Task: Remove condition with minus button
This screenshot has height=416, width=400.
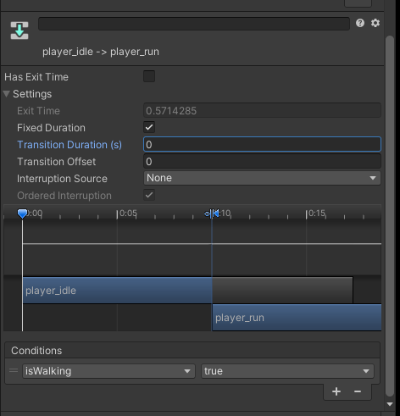Action: pyautogui.click(x=358, y=391)
